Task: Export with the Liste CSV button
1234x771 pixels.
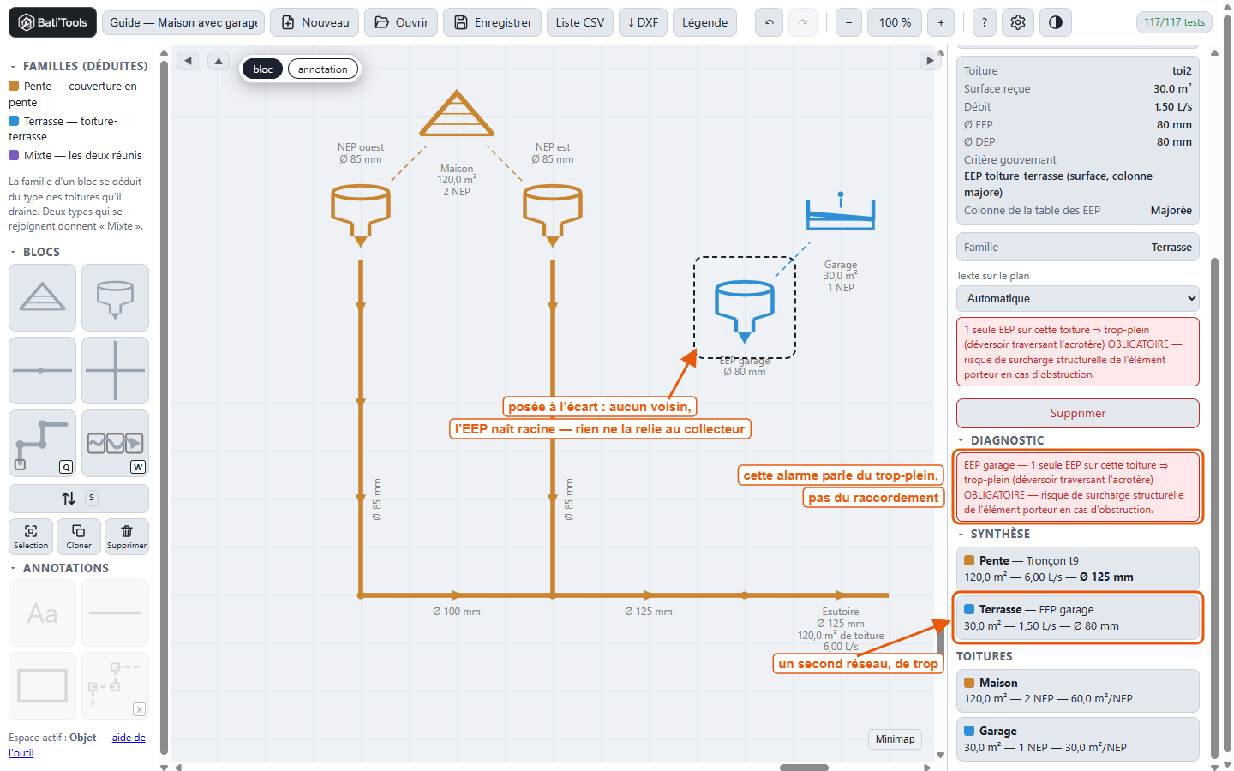Action: click(579, 22)
